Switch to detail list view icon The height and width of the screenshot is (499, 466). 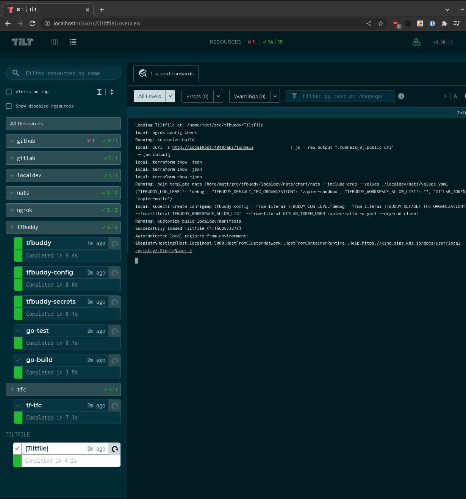click(x=73, y=42)
